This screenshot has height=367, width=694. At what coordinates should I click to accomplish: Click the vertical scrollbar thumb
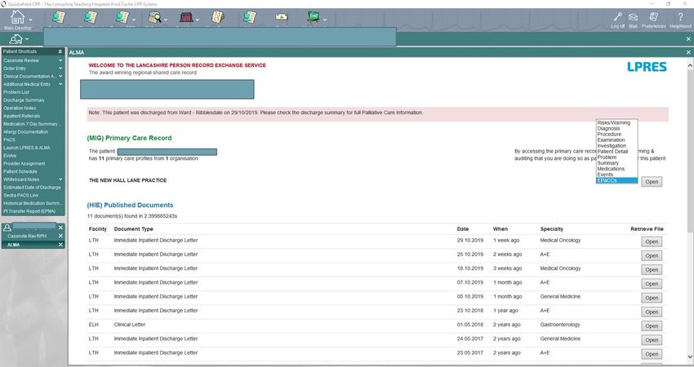(690, 149)
